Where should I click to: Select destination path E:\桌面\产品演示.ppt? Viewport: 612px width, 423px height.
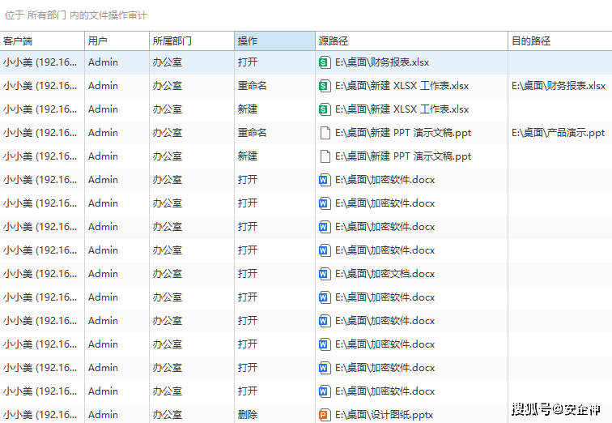pyautogui.click(x=558, y=132)
